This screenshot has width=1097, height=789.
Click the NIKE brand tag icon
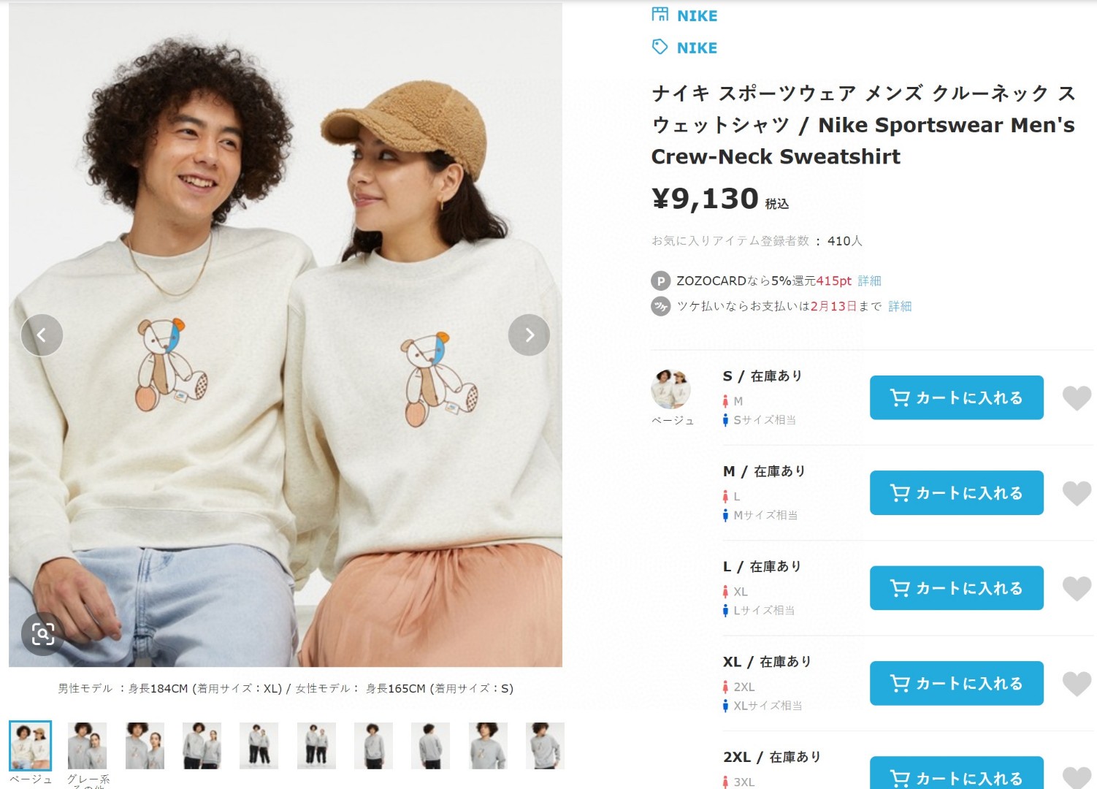660,47
